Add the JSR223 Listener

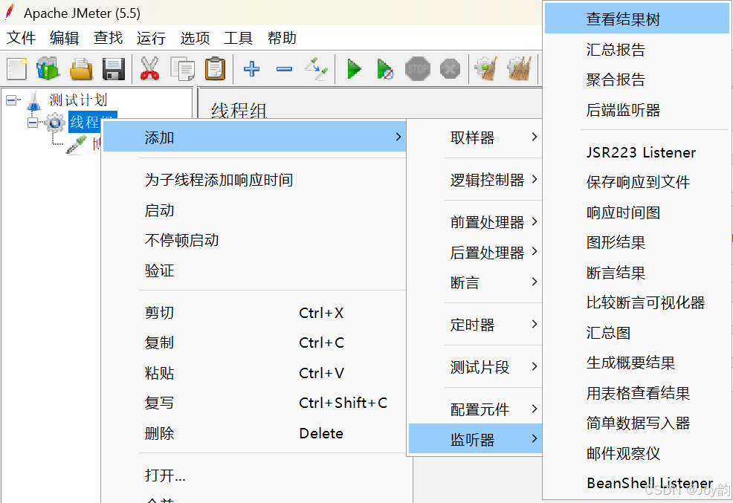pos(637,152)
